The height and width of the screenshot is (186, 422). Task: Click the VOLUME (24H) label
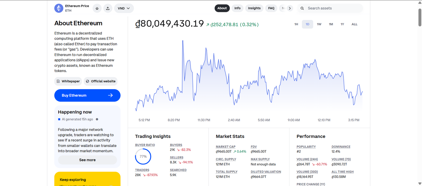coord(307,159)
